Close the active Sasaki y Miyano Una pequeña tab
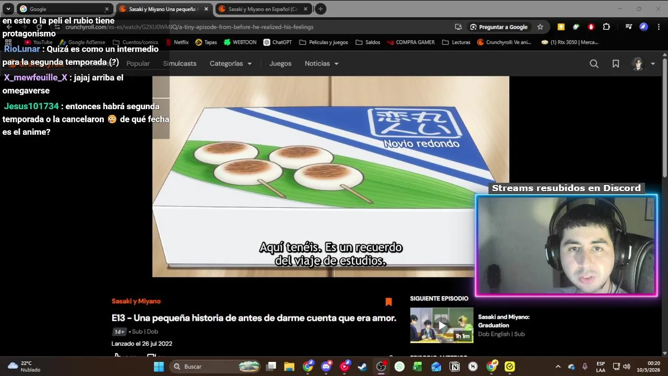Screen dimensions: 668x376 tap(206, 9)
